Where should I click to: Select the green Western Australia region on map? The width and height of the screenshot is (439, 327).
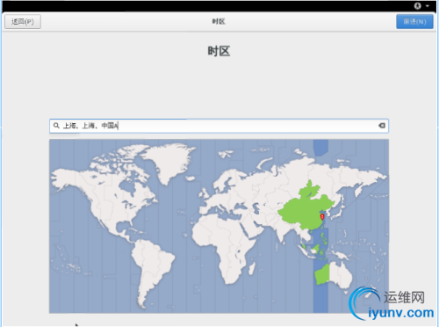point(322,274)
